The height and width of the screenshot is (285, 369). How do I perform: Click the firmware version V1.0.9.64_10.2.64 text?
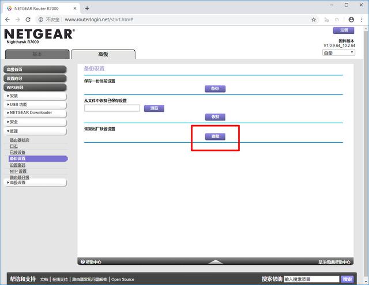click(x=340, y=45)
